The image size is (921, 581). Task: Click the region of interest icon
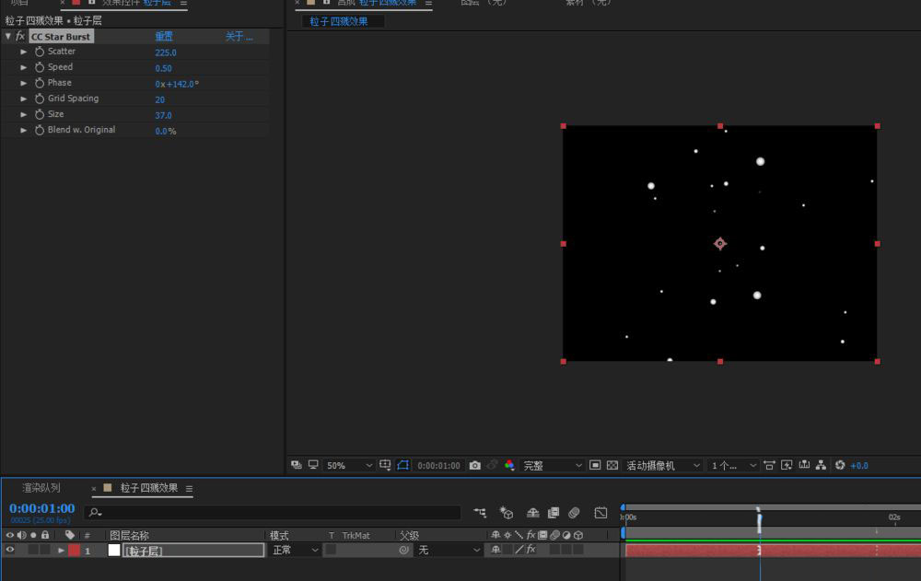595,466
